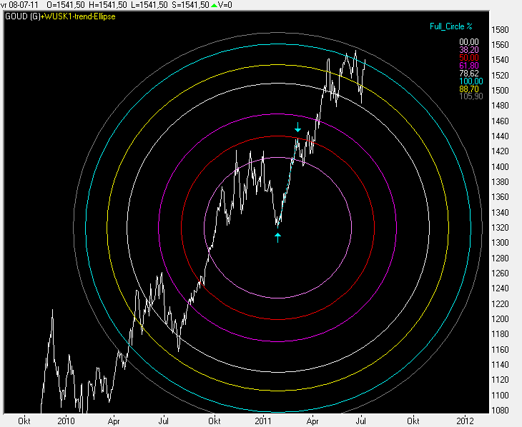Click the 1300 price axis label
The width and height of the screenshot is (522, 427).
pos(500,243)
